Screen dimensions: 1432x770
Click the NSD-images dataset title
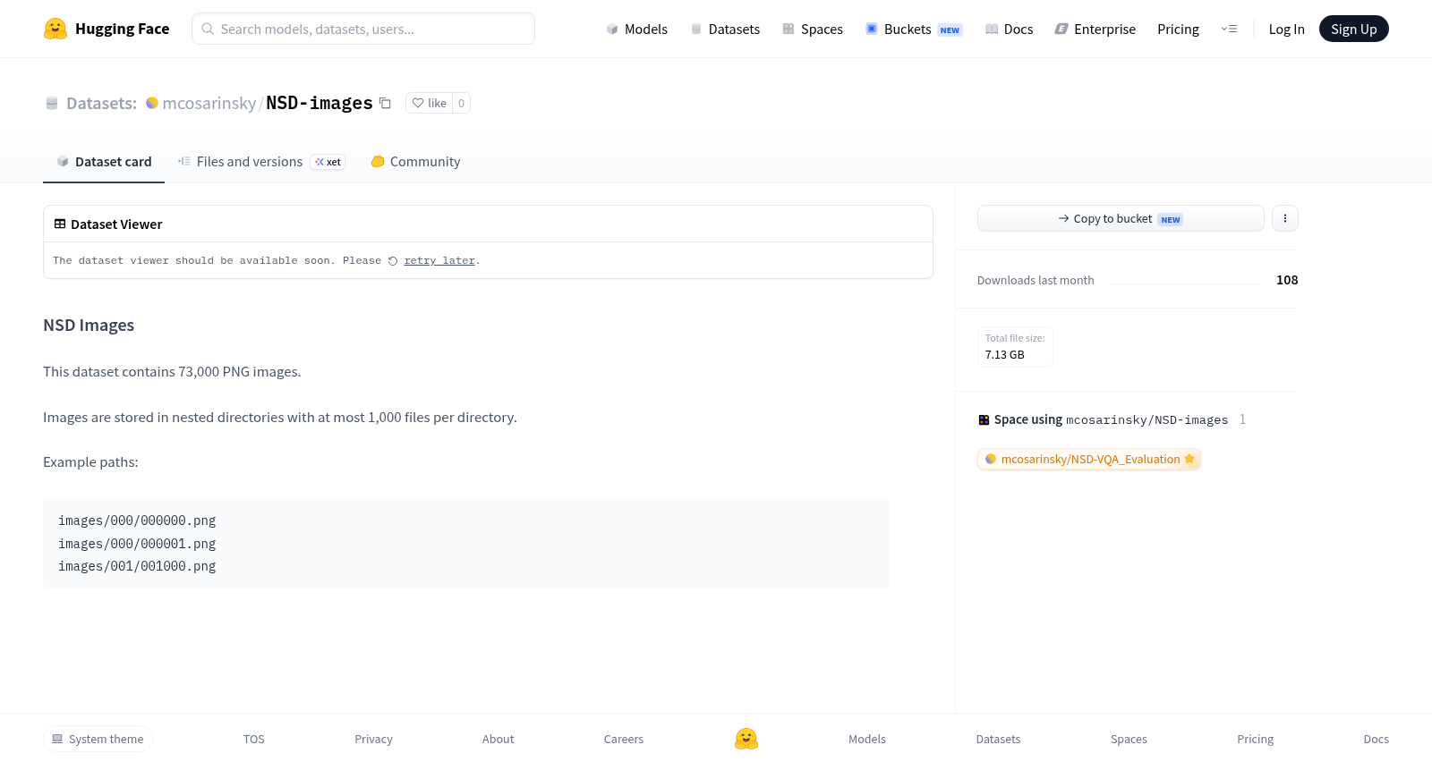[x=320, y=103]
